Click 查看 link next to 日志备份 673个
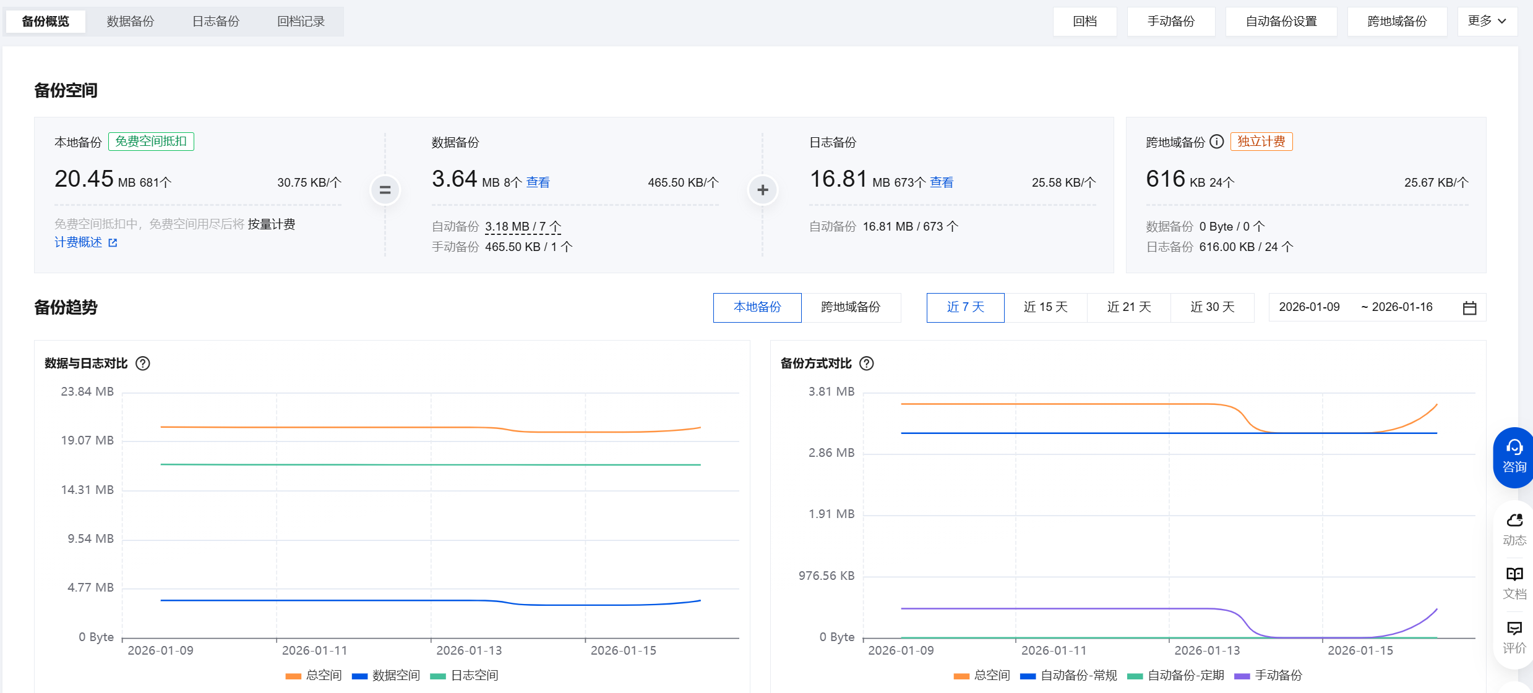The height and width of the screenshot is (693, 1533). click(x=941, y=182)
